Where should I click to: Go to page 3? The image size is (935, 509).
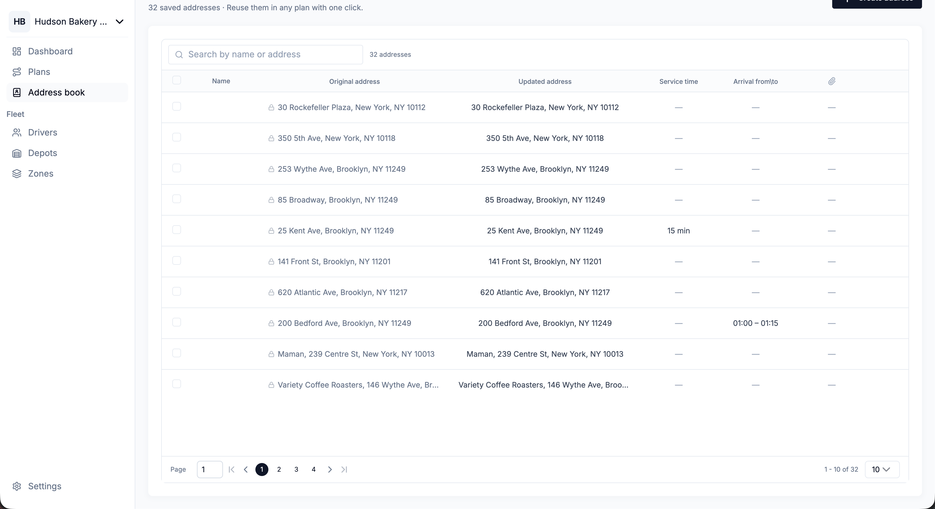pos(296,470)
